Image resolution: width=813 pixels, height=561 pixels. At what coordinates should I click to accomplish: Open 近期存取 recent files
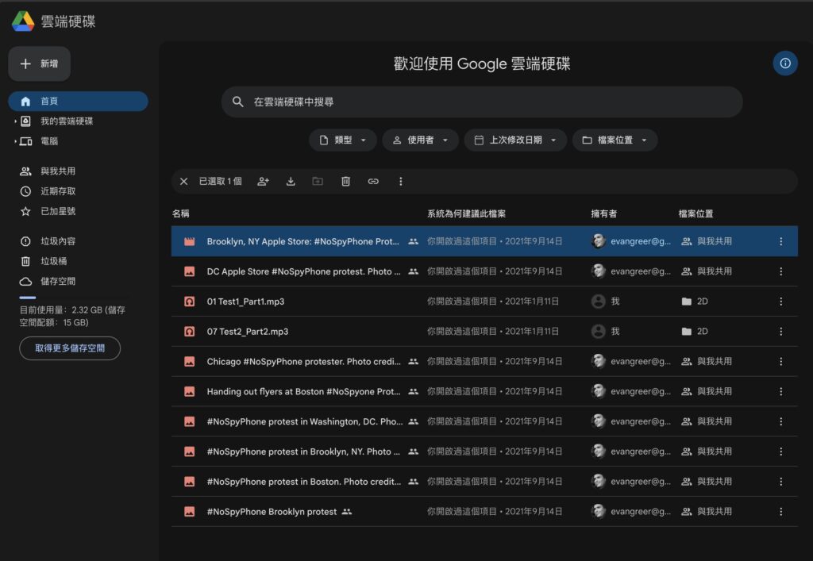(x=57, y=191)
